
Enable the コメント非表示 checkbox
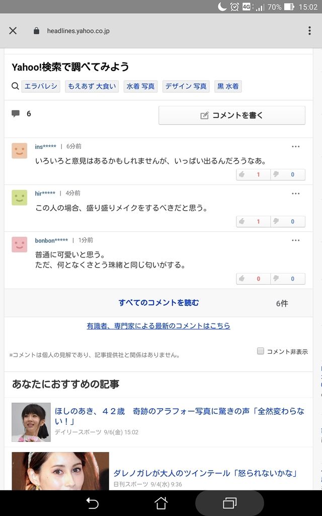(x=261, y=351)
